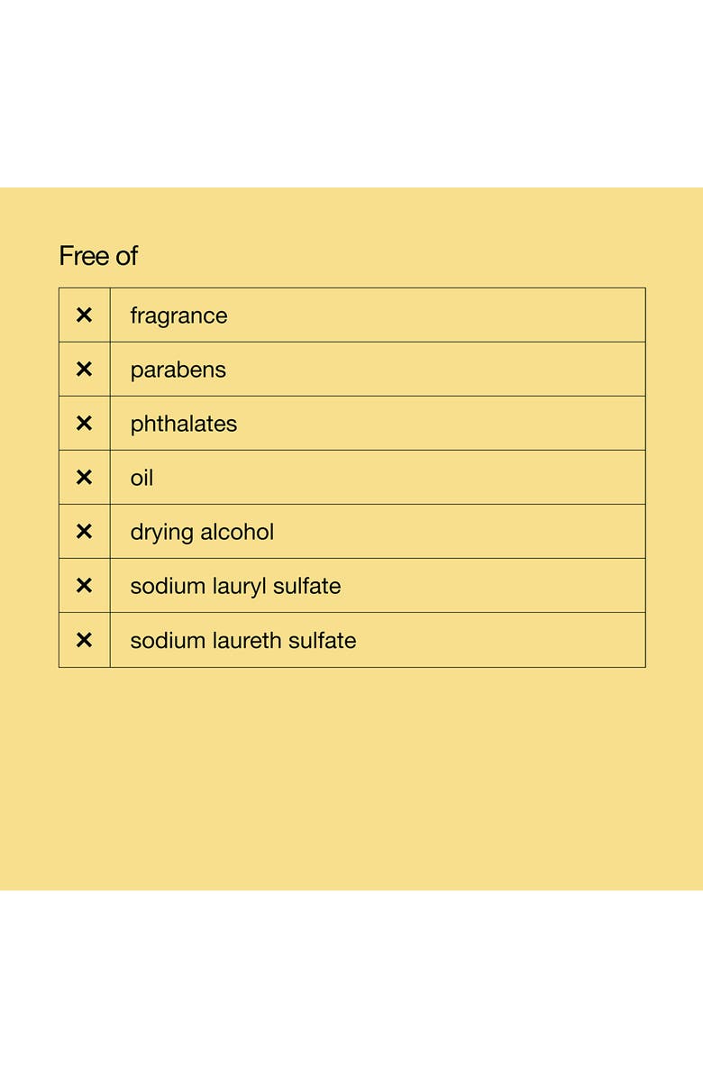Click the word 'oil' in the table
The height and width of the screenshot is (1078, 703).
click(x=142, y=478)
